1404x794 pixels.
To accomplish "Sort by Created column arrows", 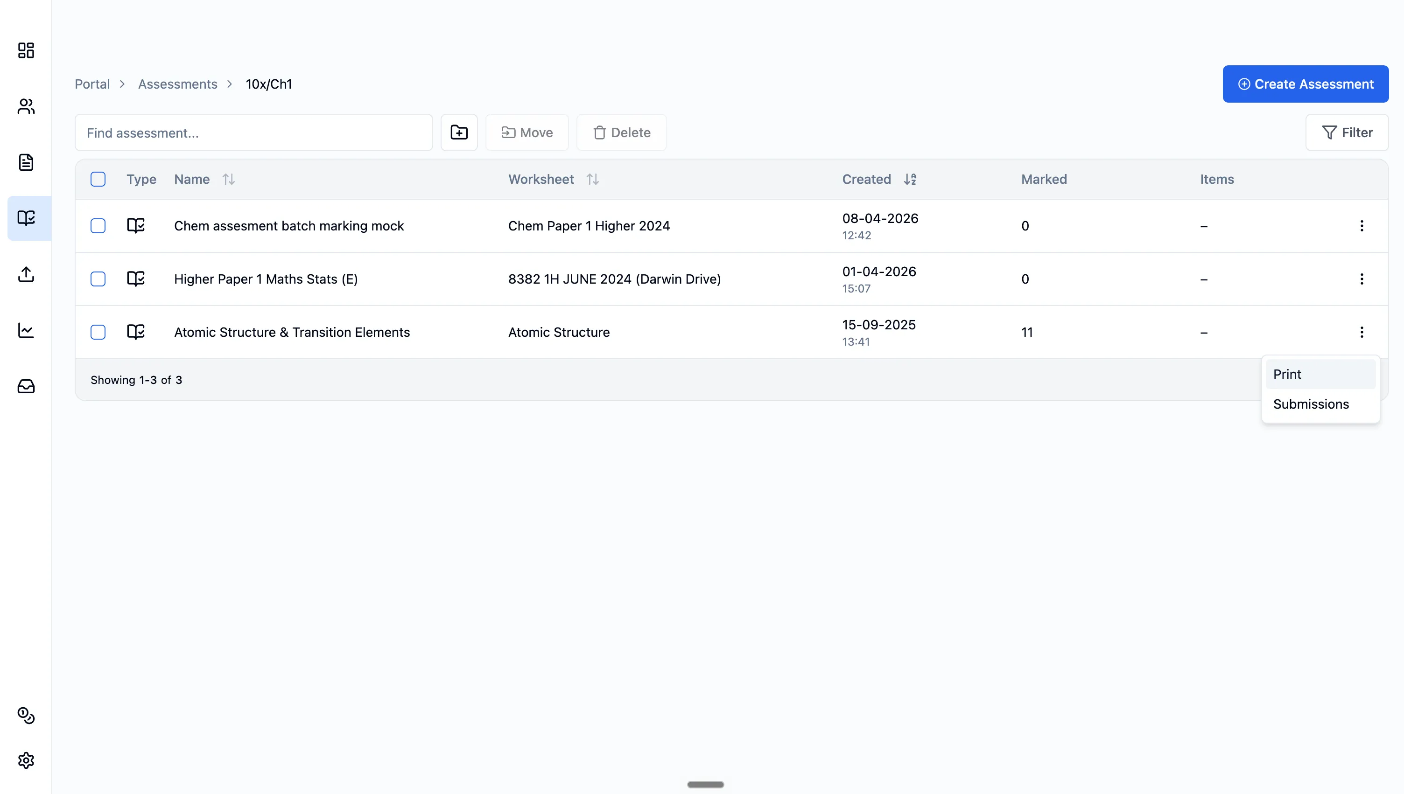I will 910,179.
